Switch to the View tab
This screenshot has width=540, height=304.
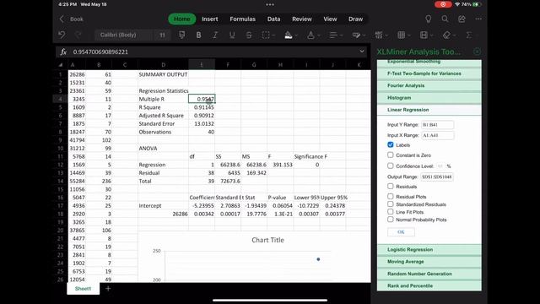[x=330, y=19]
